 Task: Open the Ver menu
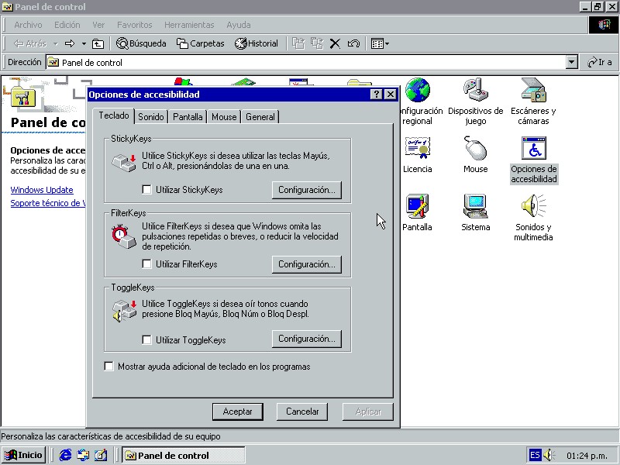point(98,25)
